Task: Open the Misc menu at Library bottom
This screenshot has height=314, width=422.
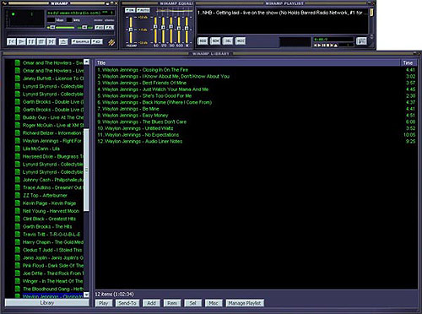Action: click(214, 303)
